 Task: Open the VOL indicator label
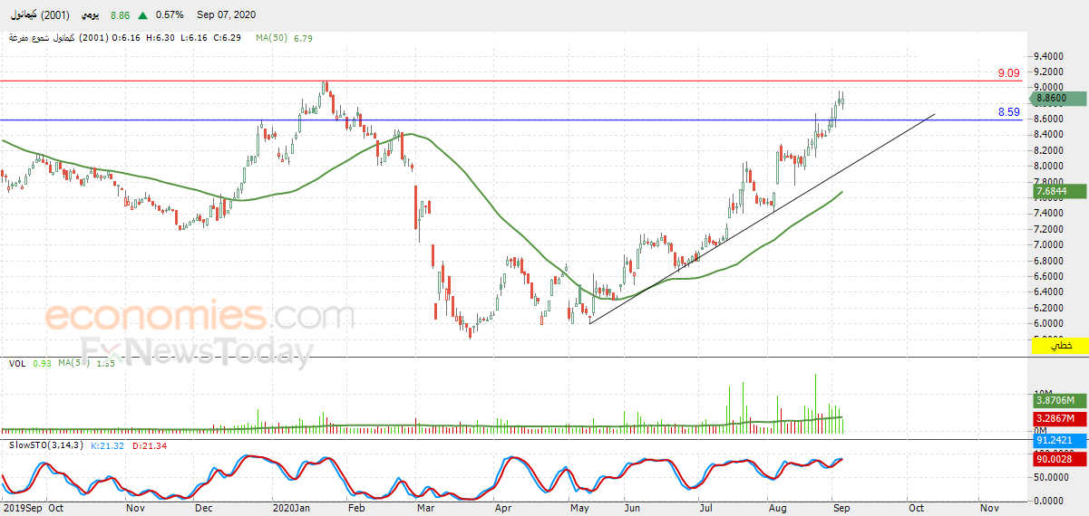point(16,363)
